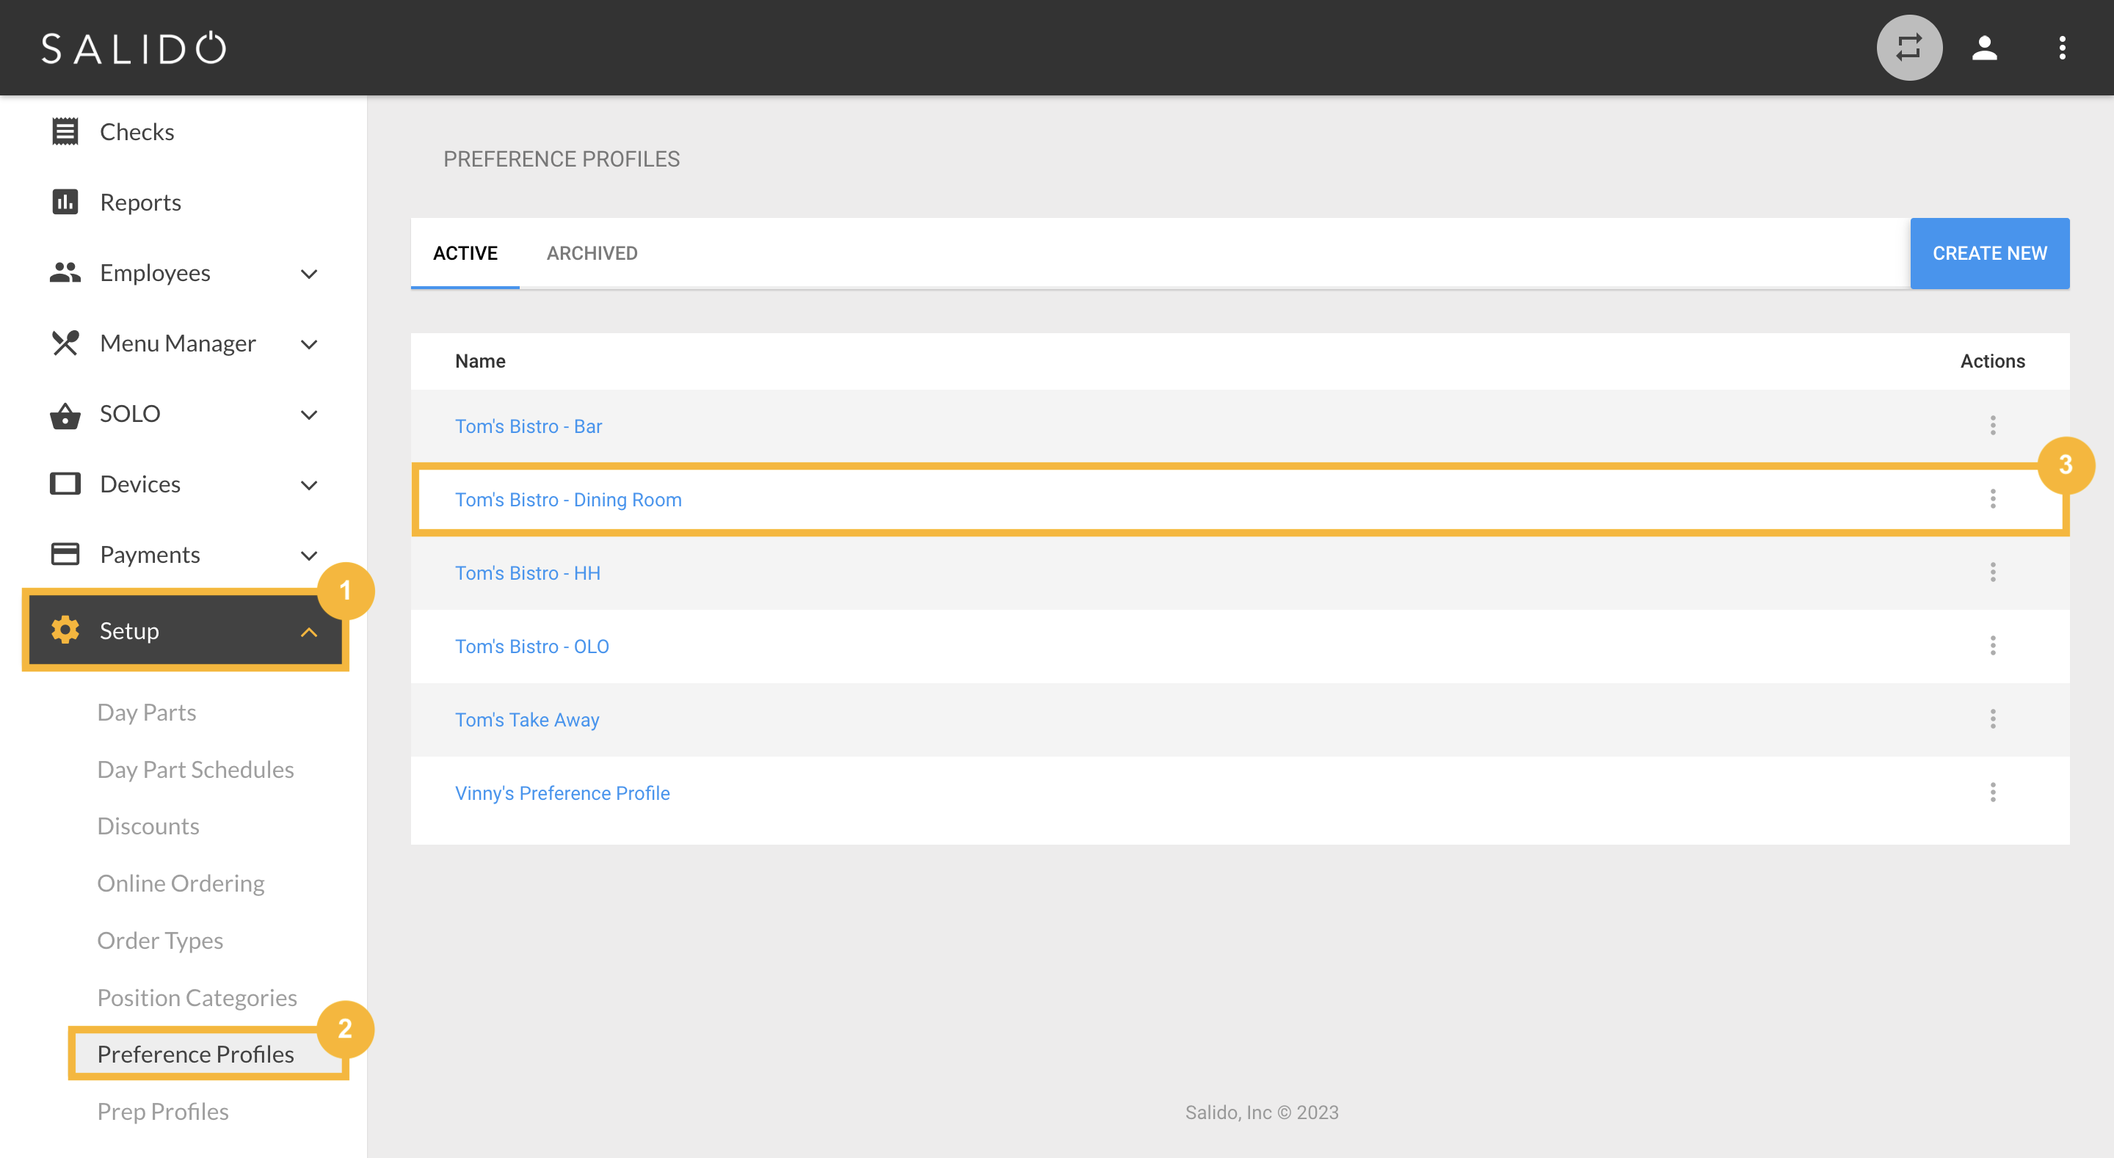The image size is (2114, 1158).
Task: Select Preference Profiles under Setup
Action: coord(195,1055)
